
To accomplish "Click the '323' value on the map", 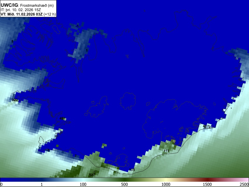I will (x=15, y=100).
